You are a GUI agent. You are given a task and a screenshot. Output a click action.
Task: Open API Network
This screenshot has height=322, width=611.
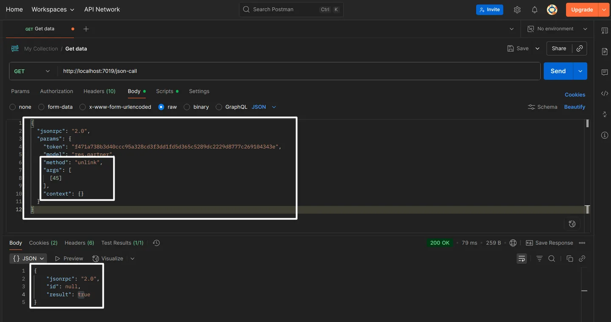[x=102, y=9]
